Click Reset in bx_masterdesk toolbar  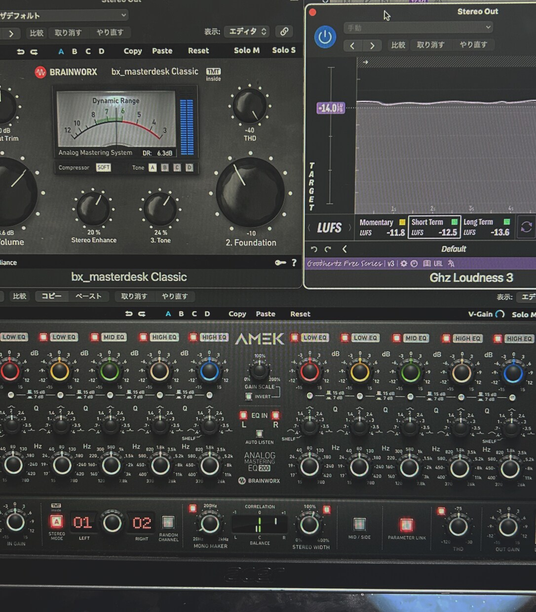198,51
